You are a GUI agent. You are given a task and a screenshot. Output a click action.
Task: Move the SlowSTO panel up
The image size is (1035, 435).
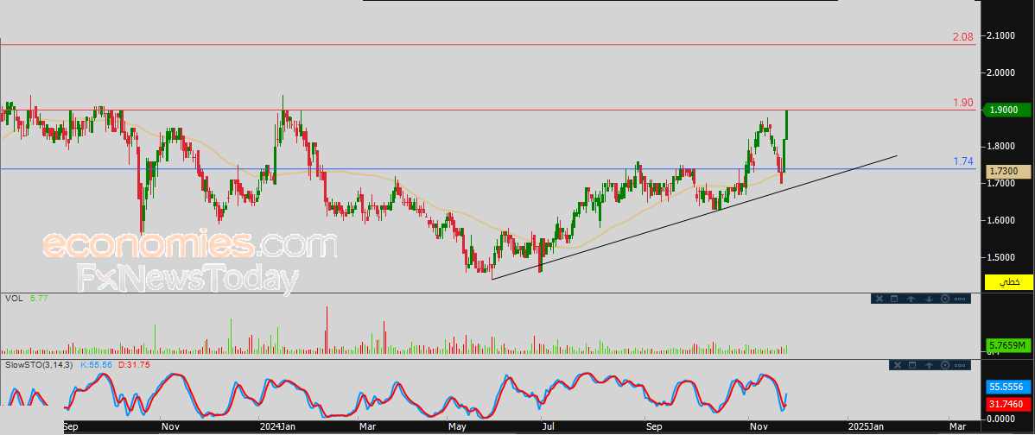click(929, 364)
